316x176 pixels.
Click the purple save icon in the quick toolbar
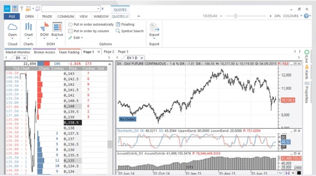pyautogui.click(x=37, y=9)
